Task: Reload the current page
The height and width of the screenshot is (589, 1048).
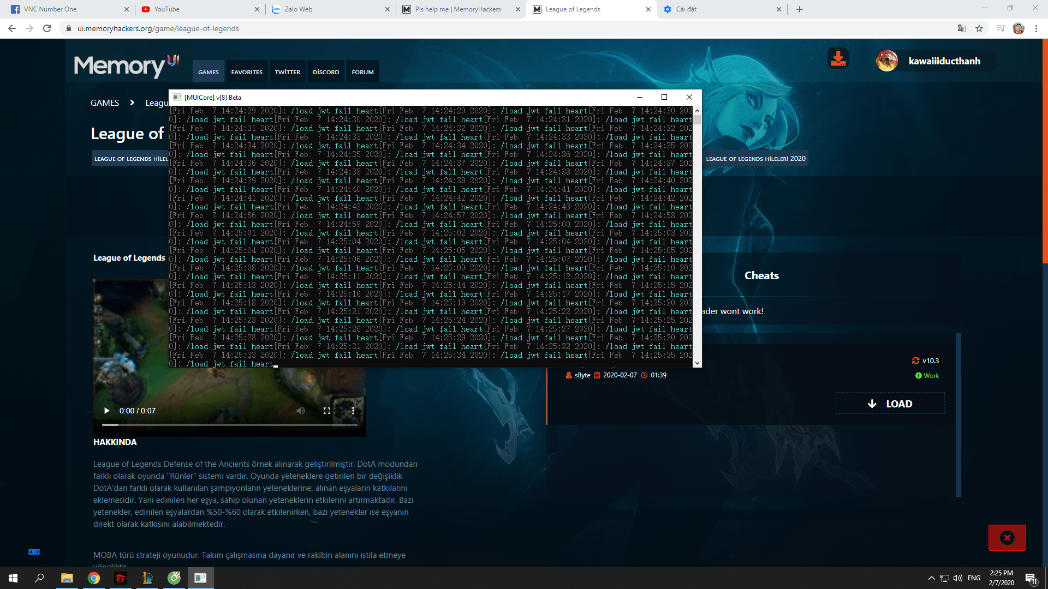Action: tap(47, 28)
